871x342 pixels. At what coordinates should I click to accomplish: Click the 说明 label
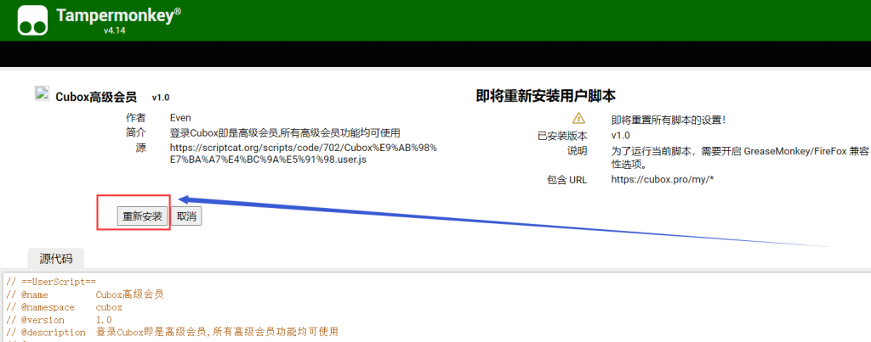[577, 151]
